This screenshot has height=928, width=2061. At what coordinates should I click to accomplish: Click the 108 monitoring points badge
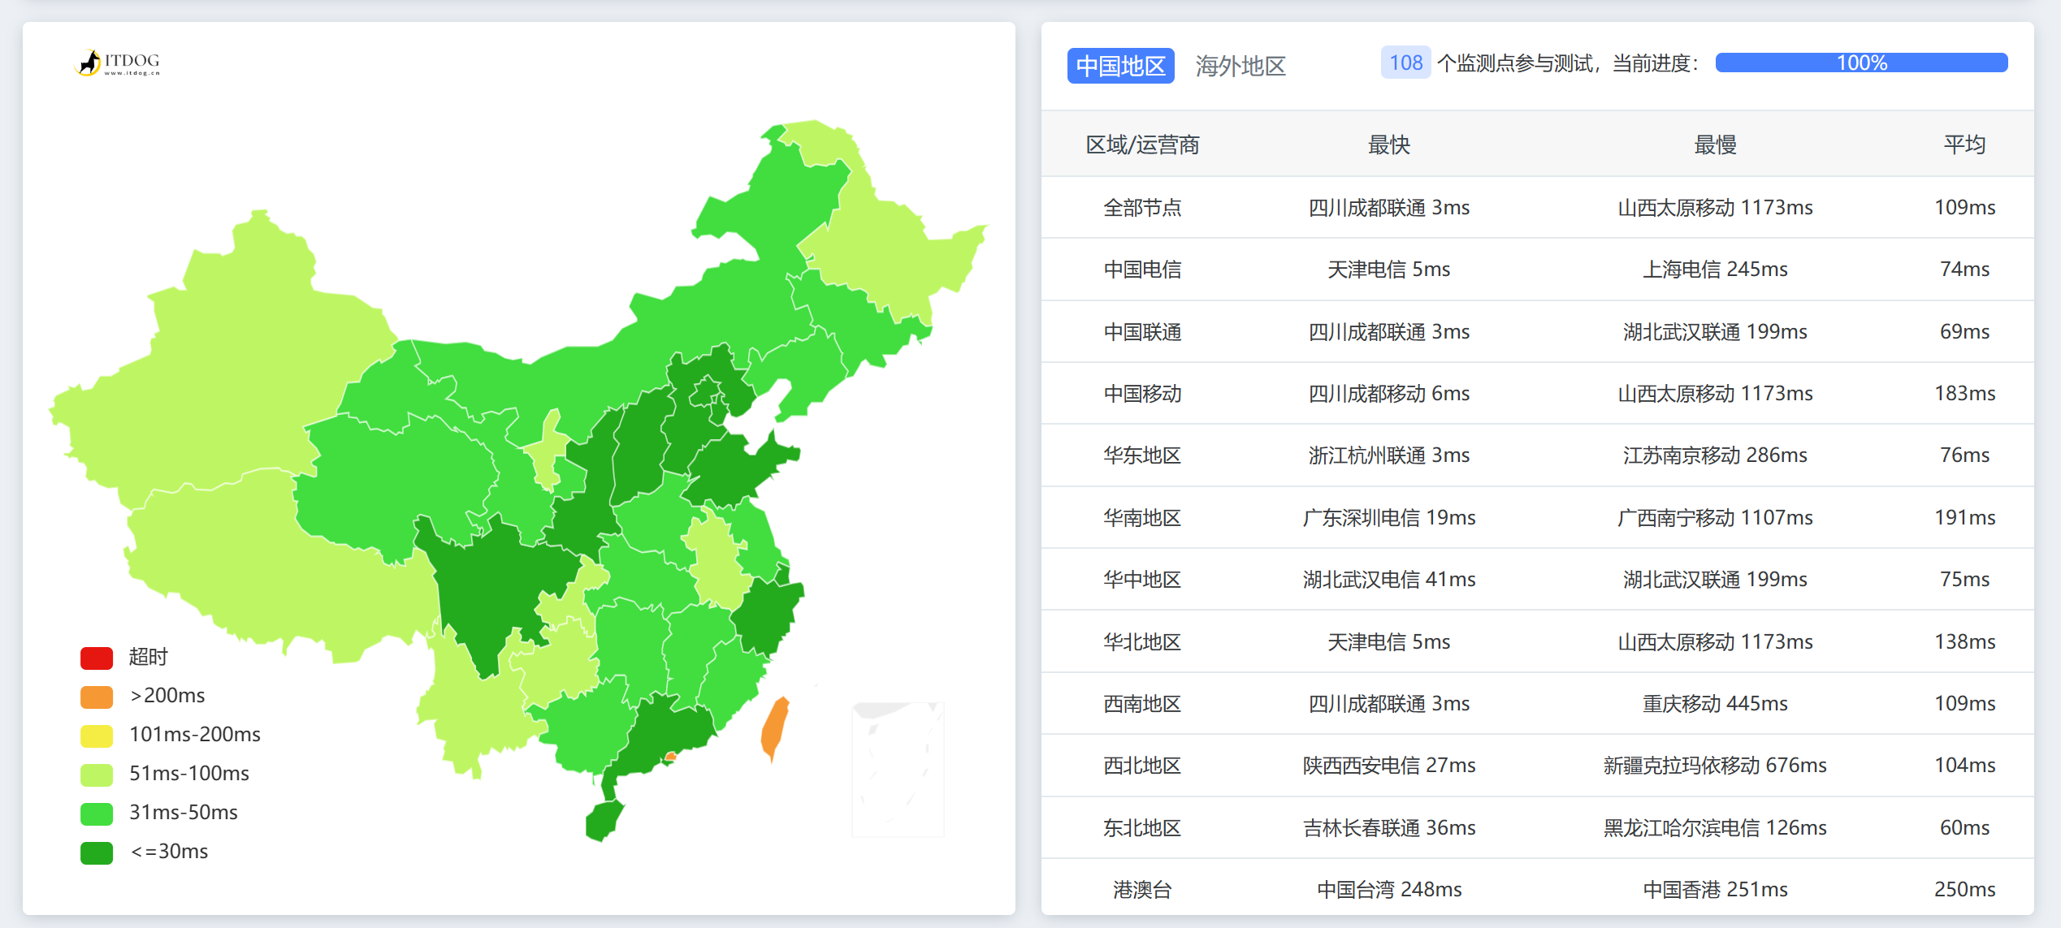tap(1405, 63)
